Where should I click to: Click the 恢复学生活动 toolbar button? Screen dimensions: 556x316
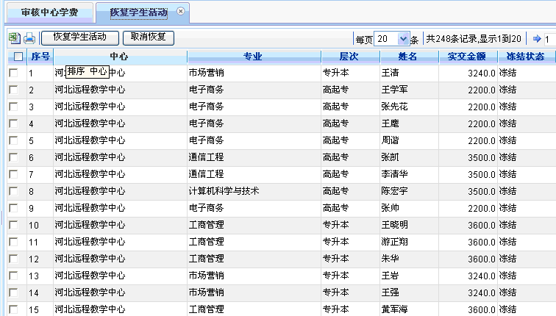pyautogui.click(x=79, y=37)
